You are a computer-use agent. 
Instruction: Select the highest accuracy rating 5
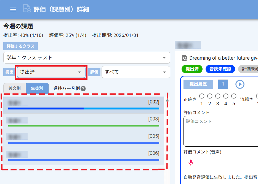pyautogui.click(x=234, y=96)
